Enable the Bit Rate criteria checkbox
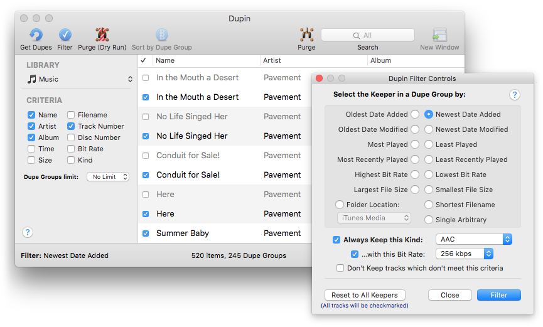Screen dimensions: 543x327 (x=71, y=149)
